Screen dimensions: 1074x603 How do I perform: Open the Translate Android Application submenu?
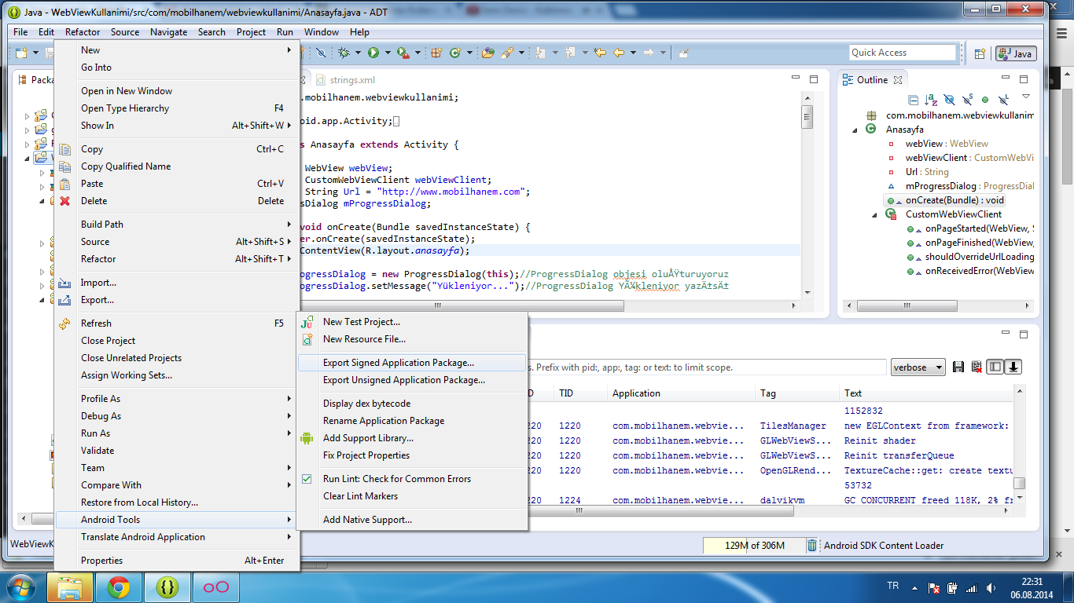177,537
